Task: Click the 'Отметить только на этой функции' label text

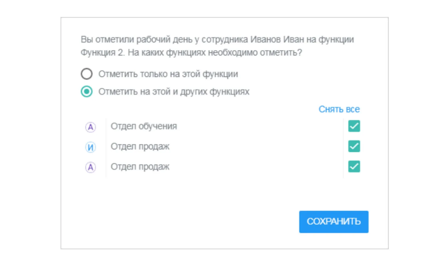Action: pos(168,74)
